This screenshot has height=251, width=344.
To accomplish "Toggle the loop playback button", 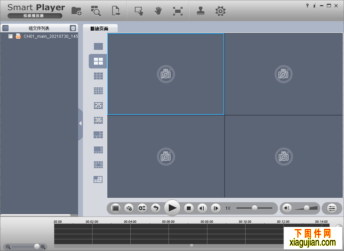I will click(129, 208).
